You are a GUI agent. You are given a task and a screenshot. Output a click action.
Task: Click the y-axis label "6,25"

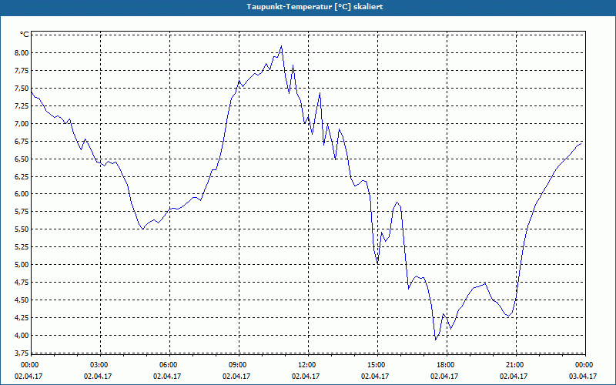pyautogui.click(x=22, y=176)
